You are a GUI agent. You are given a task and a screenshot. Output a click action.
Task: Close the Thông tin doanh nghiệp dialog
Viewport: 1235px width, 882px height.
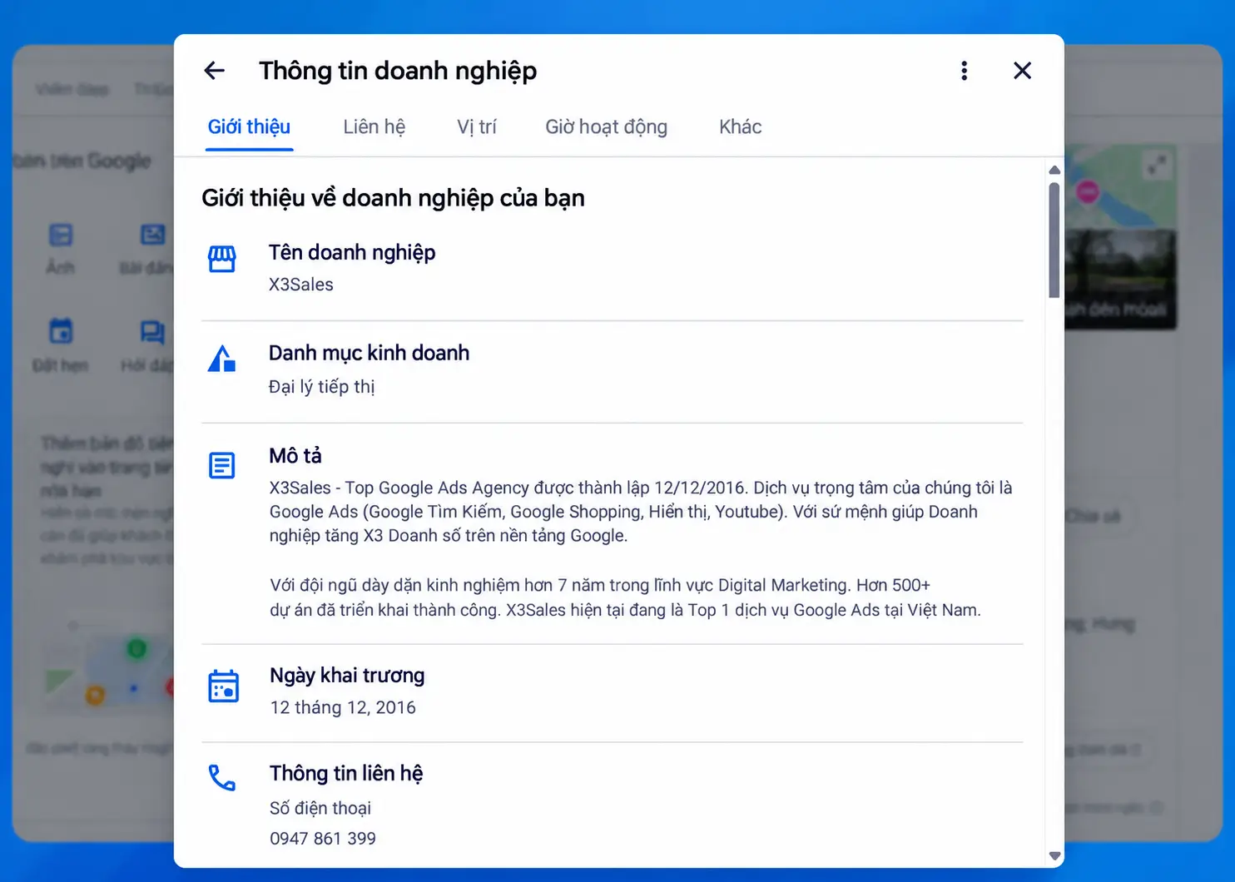(1023, 71)
